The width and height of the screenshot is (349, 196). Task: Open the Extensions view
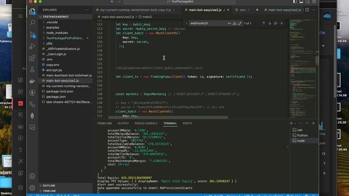32,58
